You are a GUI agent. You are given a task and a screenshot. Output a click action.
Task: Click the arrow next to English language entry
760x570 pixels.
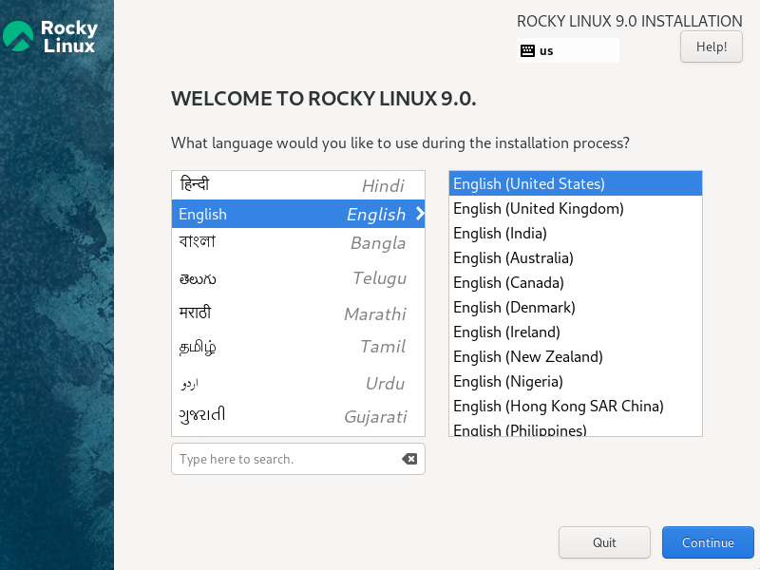click(418, 214)
